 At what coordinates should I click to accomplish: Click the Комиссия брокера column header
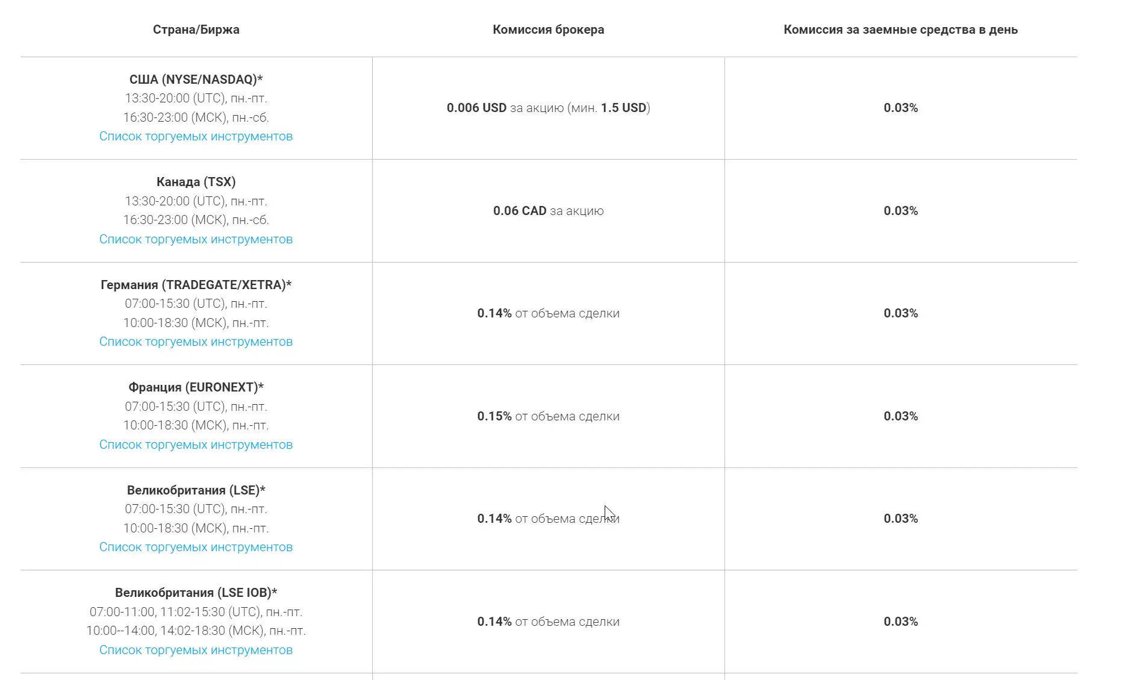(548, 30)
